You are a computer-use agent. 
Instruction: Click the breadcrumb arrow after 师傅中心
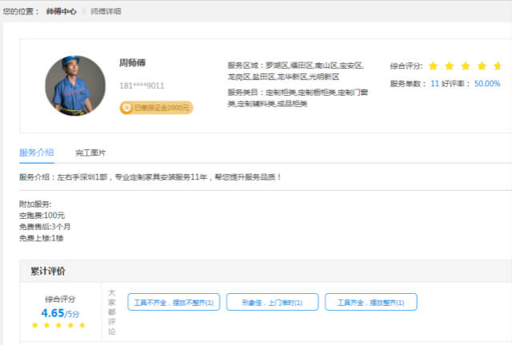[85, 12]
